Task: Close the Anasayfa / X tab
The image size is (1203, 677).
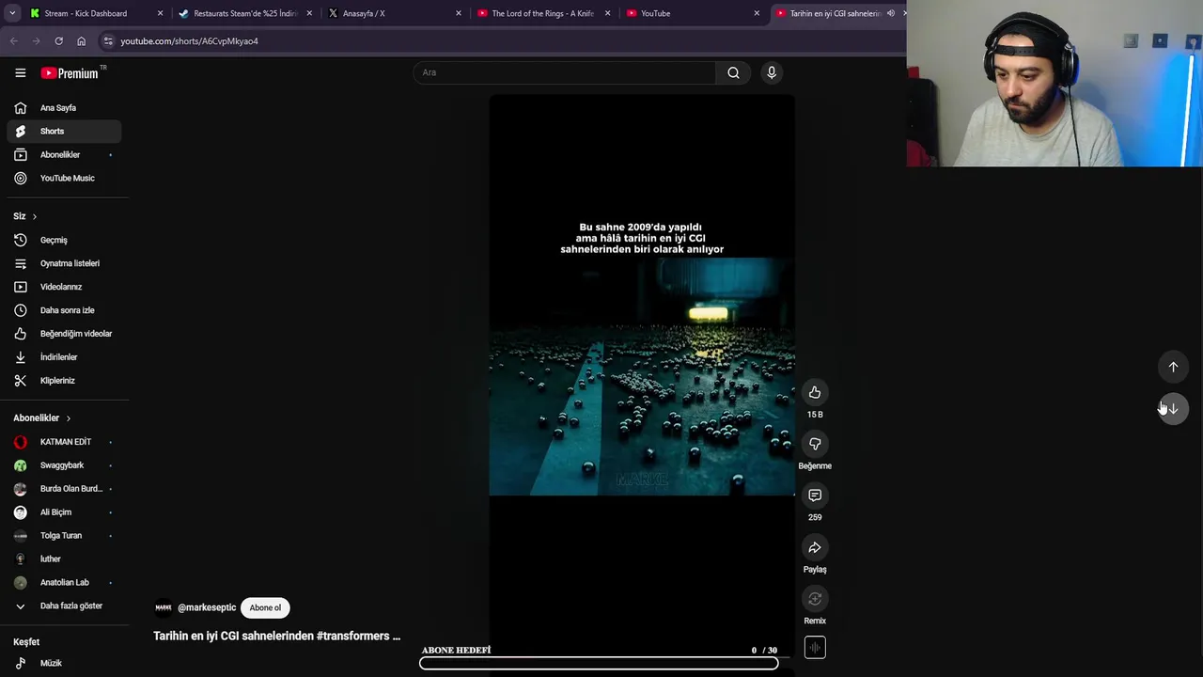Action: [x=459, y=13]
